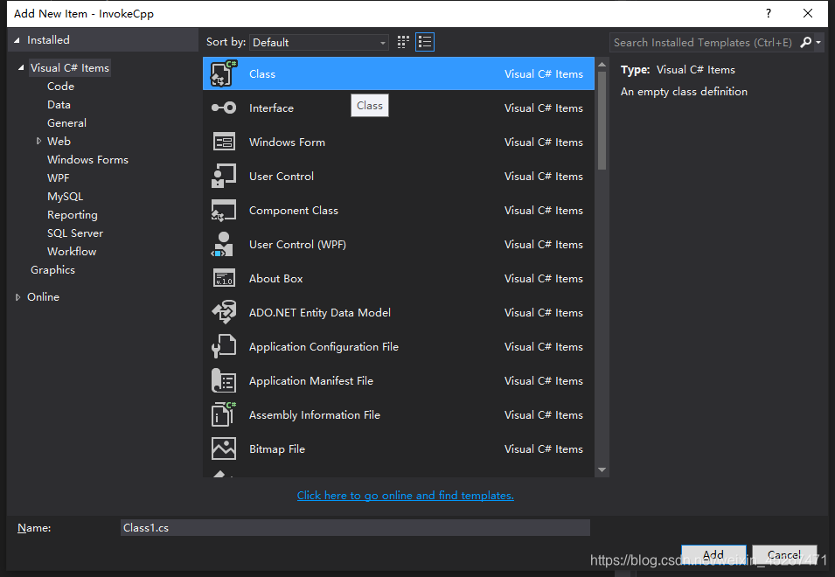Click the template list scrollbar thumb

pos(602,121)
